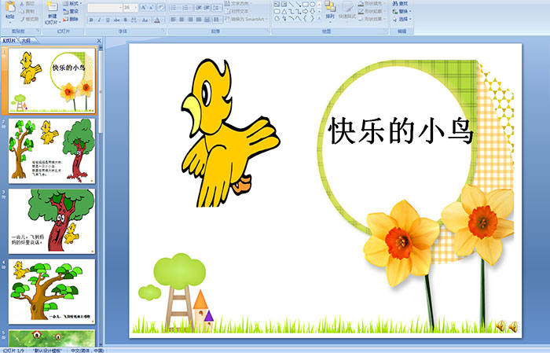Open Shape Effects (形状效果) menu
Image resolution: width=550 pixels, height=353 pixels.
[372, 19]
